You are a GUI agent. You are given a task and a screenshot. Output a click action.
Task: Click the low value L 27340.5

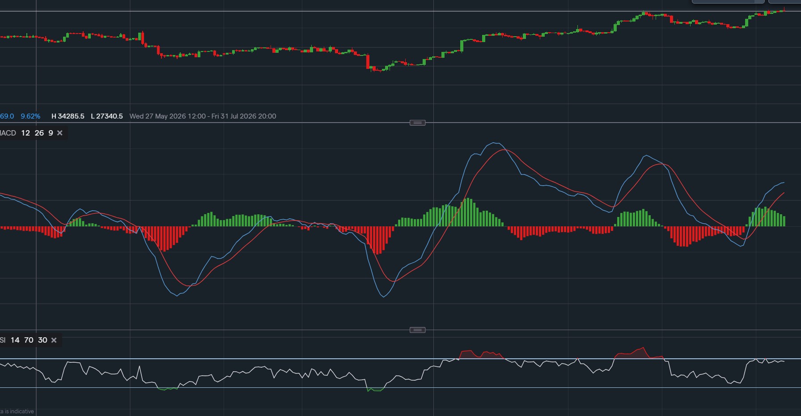pos(107,116)
